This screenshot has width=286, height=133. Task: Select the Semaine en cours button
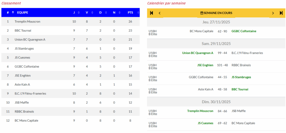click(x=216, y=13)
